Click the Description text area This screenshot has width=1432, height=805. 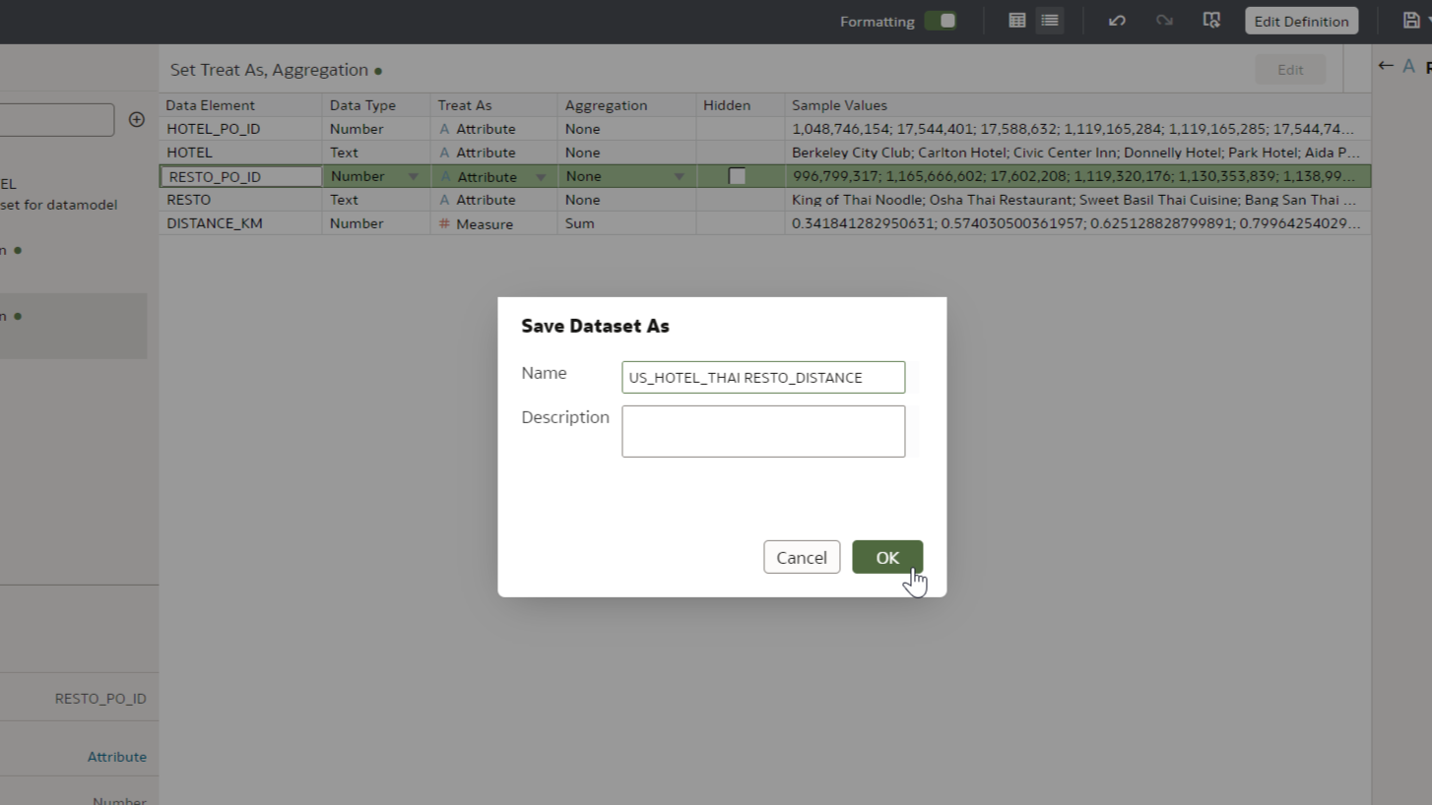click(x=763, y=431)
